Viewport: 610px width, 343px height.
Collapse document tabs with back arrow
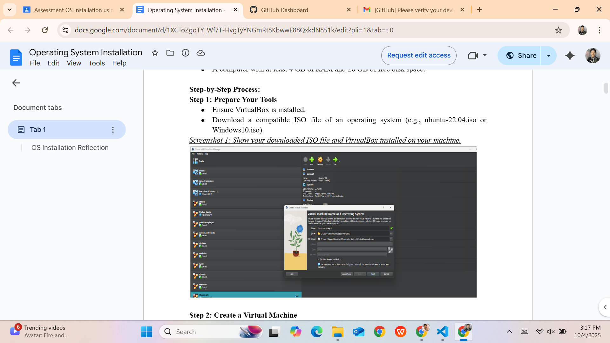click(x=16, y=83)
